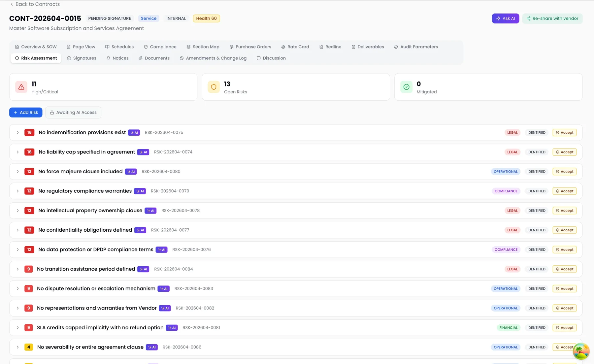Viewport: 594px width, 364px height.
Task: Click the palm tree avatar icon
Action: coord(581,351)
